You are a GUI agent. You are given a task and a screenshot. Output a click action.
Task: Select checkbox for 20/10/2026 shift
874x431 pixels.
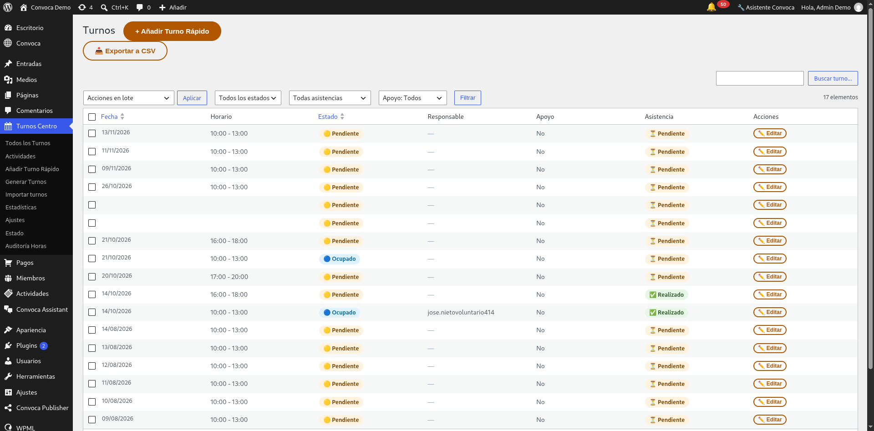pos(92,277)
